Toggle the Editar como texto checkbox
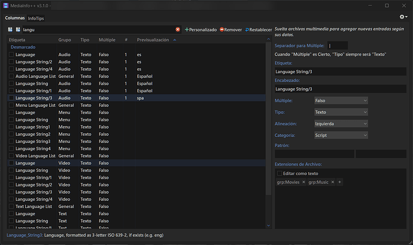 (279, 173)
